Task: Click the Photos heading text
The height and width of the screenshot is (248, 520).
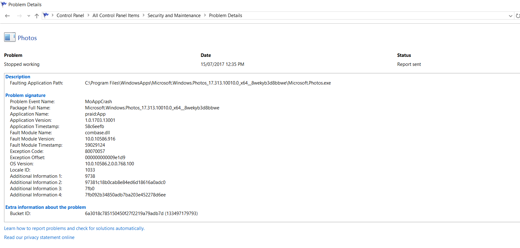Action: [x=27, y=38]
